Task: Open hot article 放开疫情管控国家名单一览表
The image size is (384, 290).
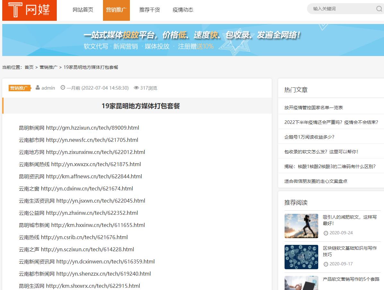Action: (x=313, y=108)
